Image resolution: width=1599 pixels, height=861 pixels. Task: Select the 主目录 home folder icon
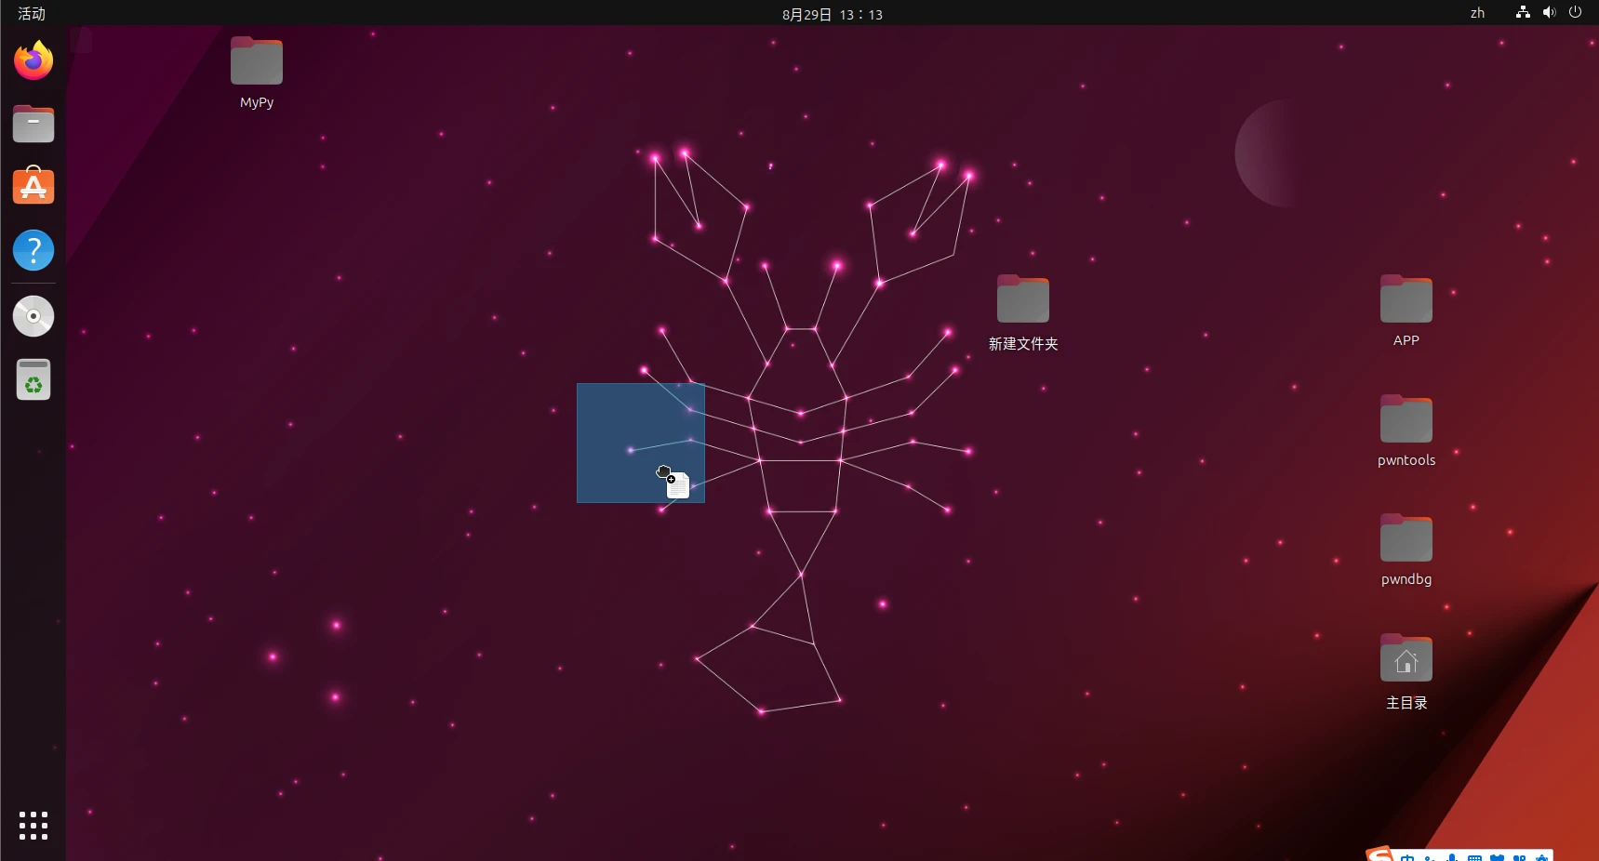tap(1406, 672)
